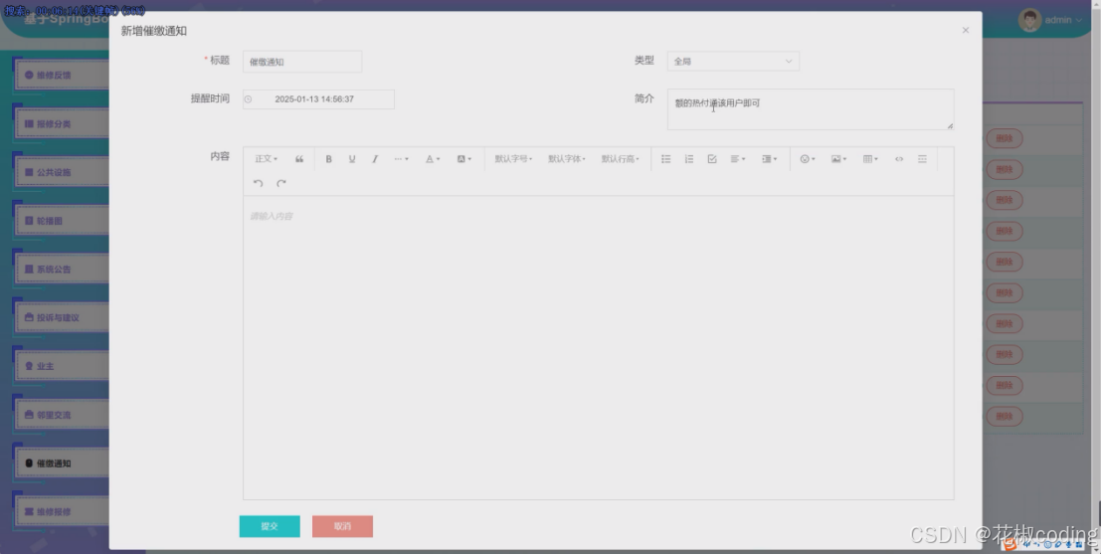Click the 标题 title input field
Image resolution: width=1102 pixels, height=555 pixels.
[x=302, y=62]
